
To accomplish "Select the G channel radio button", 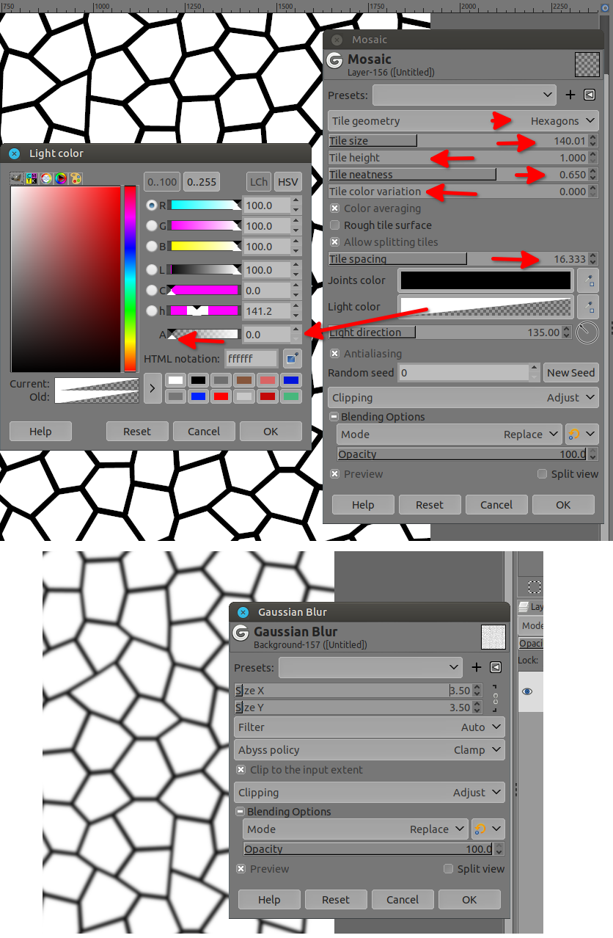I will pos(152,226).
